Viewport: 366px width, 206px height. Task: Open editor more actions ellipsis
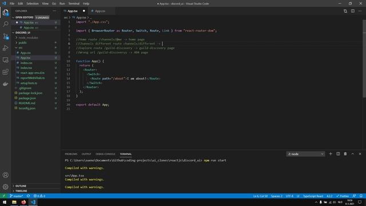(x=360, y=11)
